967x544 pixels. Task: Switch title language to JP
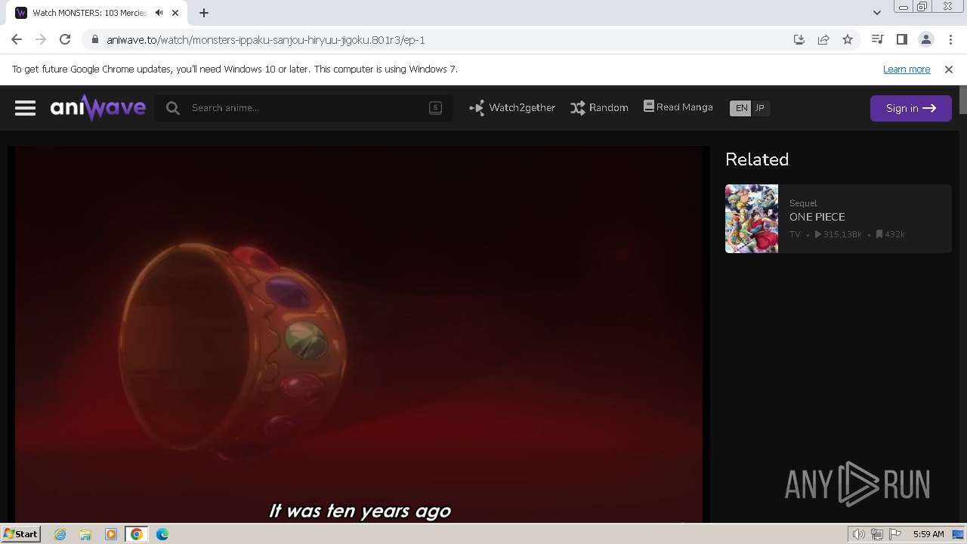coord(761,108)
